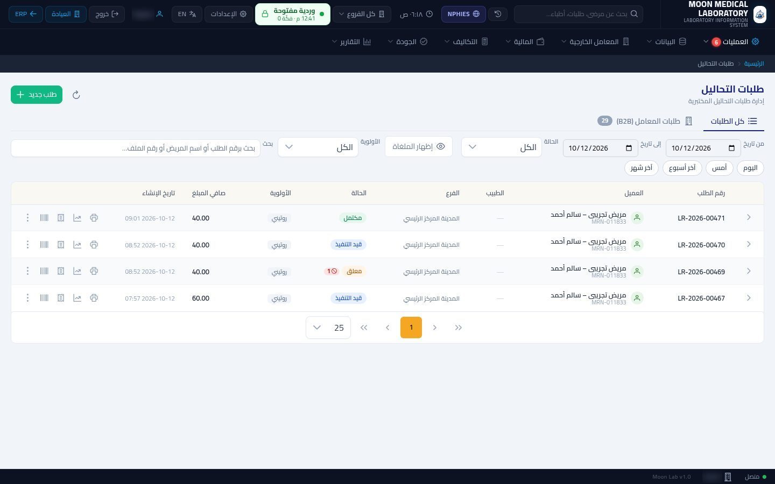Open the page size 25 selector
775x484 pixels.
[328, 328]
